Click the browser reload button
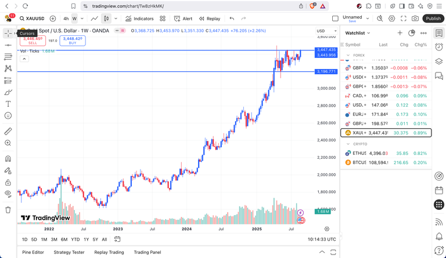Viewport: 446px width, 258px height. pos(26,6)
